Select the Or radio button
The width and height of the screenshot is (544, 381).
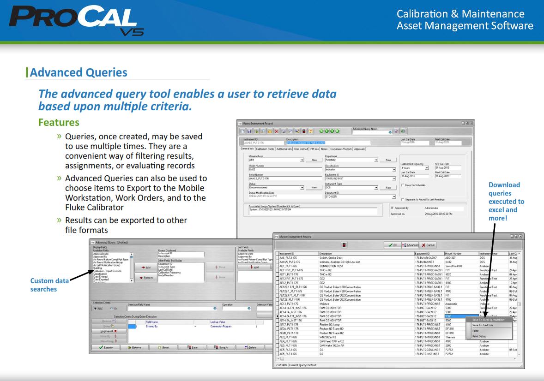(111, 309)
